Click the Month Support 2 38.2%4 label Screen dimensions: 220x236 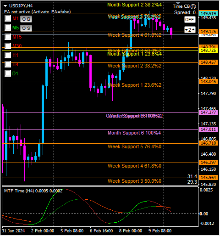[134, 5]
